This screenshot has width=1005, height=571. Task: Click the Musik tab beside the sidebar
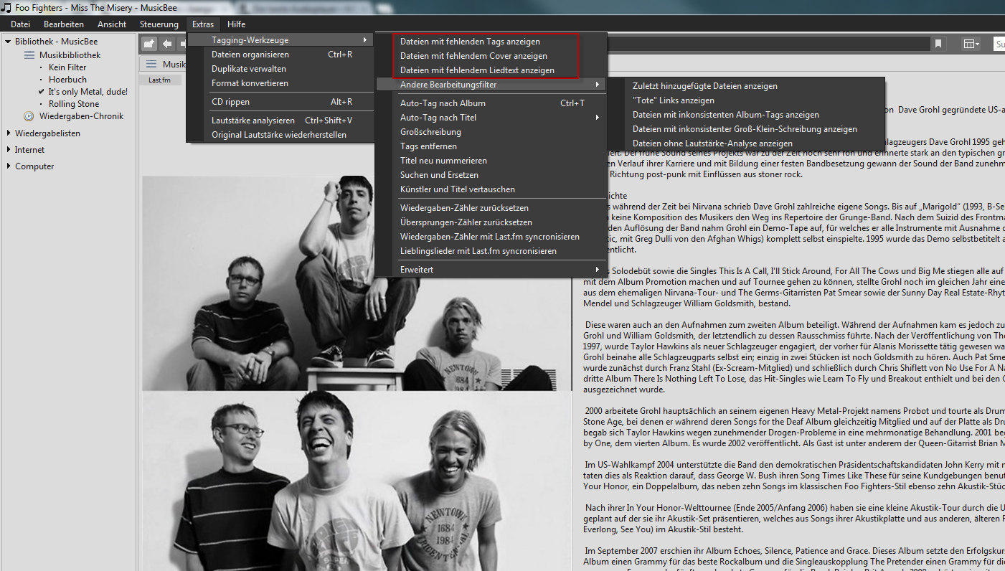(164, 65)
